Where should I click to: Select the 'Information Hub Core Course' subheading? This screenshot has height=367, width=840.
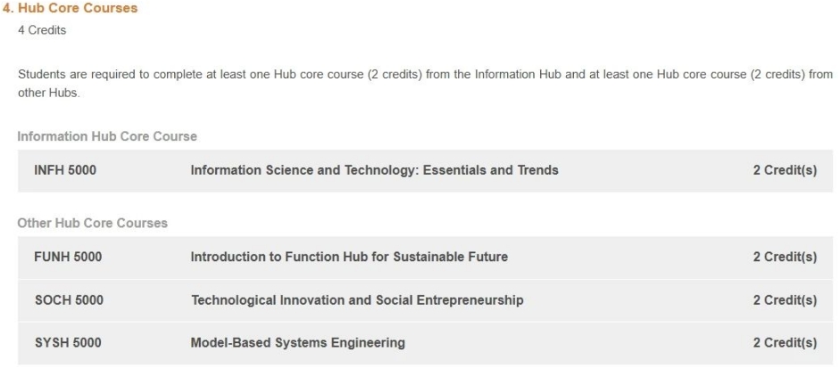pyautogui.click(x=107, y=136)
